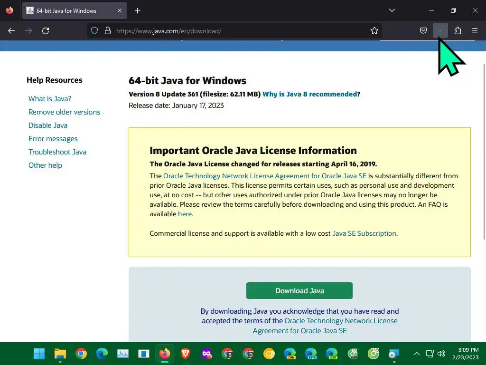
Task: Open Oracle Technology Network License Agreement link in yellow box
Action: [x=265, y=176]
